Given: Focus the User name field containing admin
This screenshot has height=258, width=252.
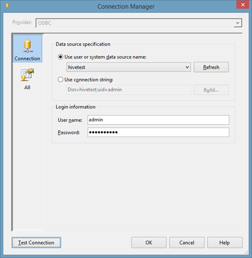Looking at the screenshot, I should click(158, 120).
